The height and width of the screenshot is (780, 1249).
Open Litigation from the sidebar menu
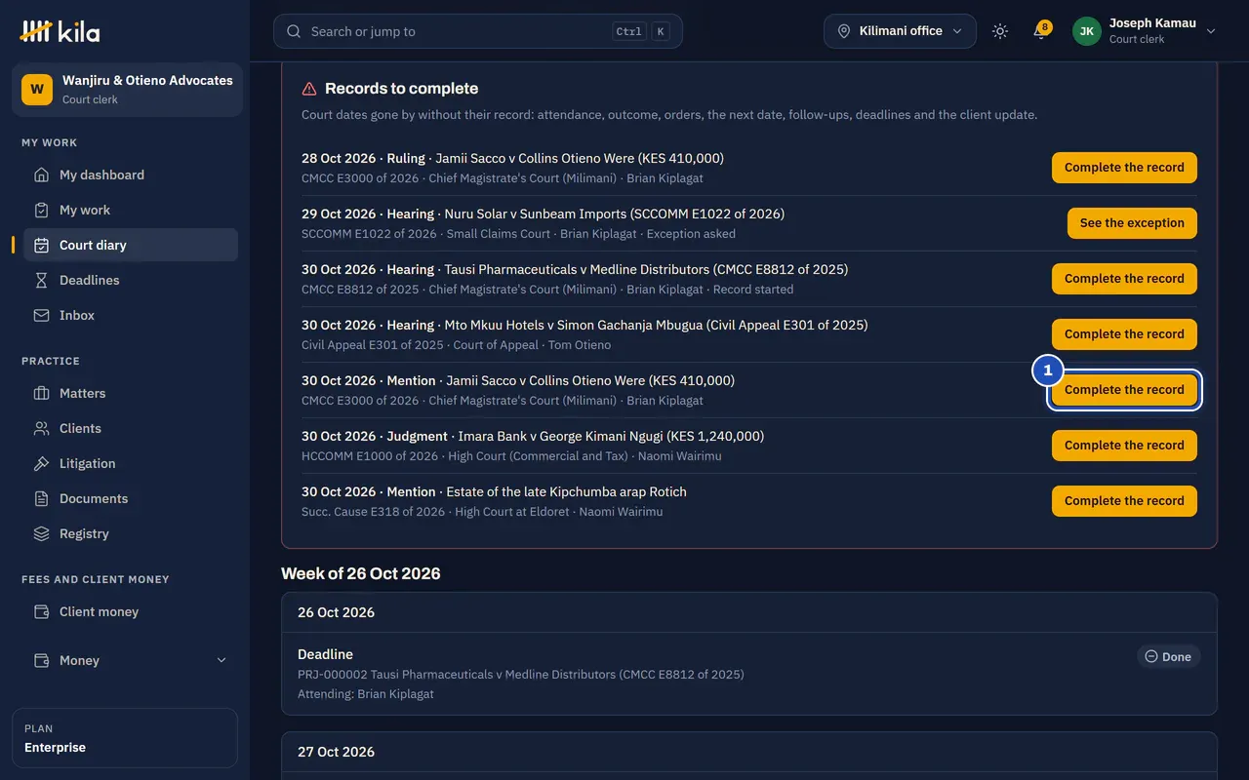(131, 464)
